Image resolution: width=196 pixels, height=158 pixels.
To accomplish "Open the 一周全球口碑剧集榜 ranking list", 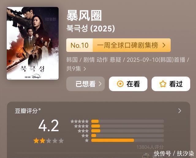I will coord(128,45).
